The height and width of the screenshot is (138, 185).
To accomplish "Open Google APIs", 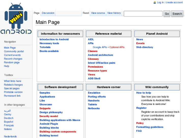I will pos(100,47).
